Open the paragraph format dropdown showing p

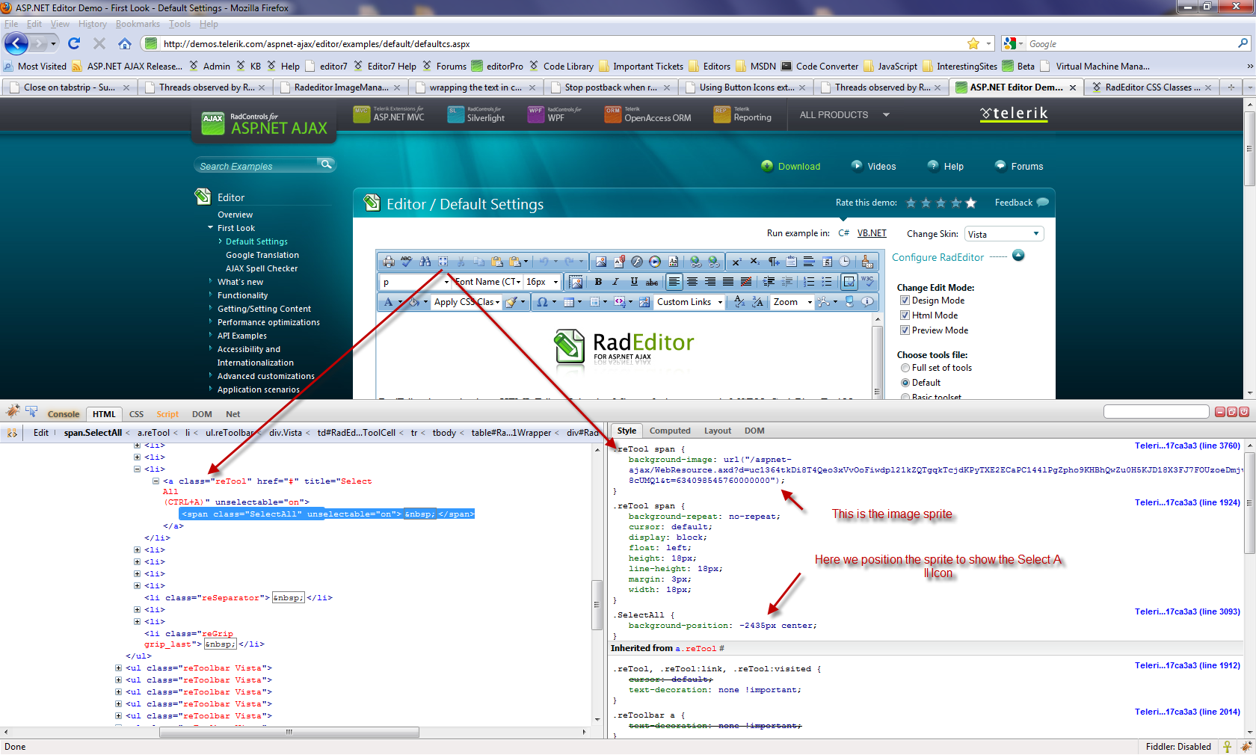tap(415, 282)
